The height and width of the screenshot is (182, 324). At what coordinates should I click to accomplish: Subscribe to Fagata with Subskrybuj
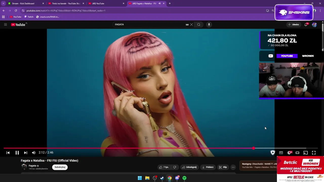click(60, 167)
